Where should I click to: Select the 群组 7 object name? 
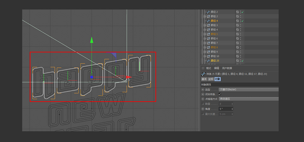click(x=214, y=43)
